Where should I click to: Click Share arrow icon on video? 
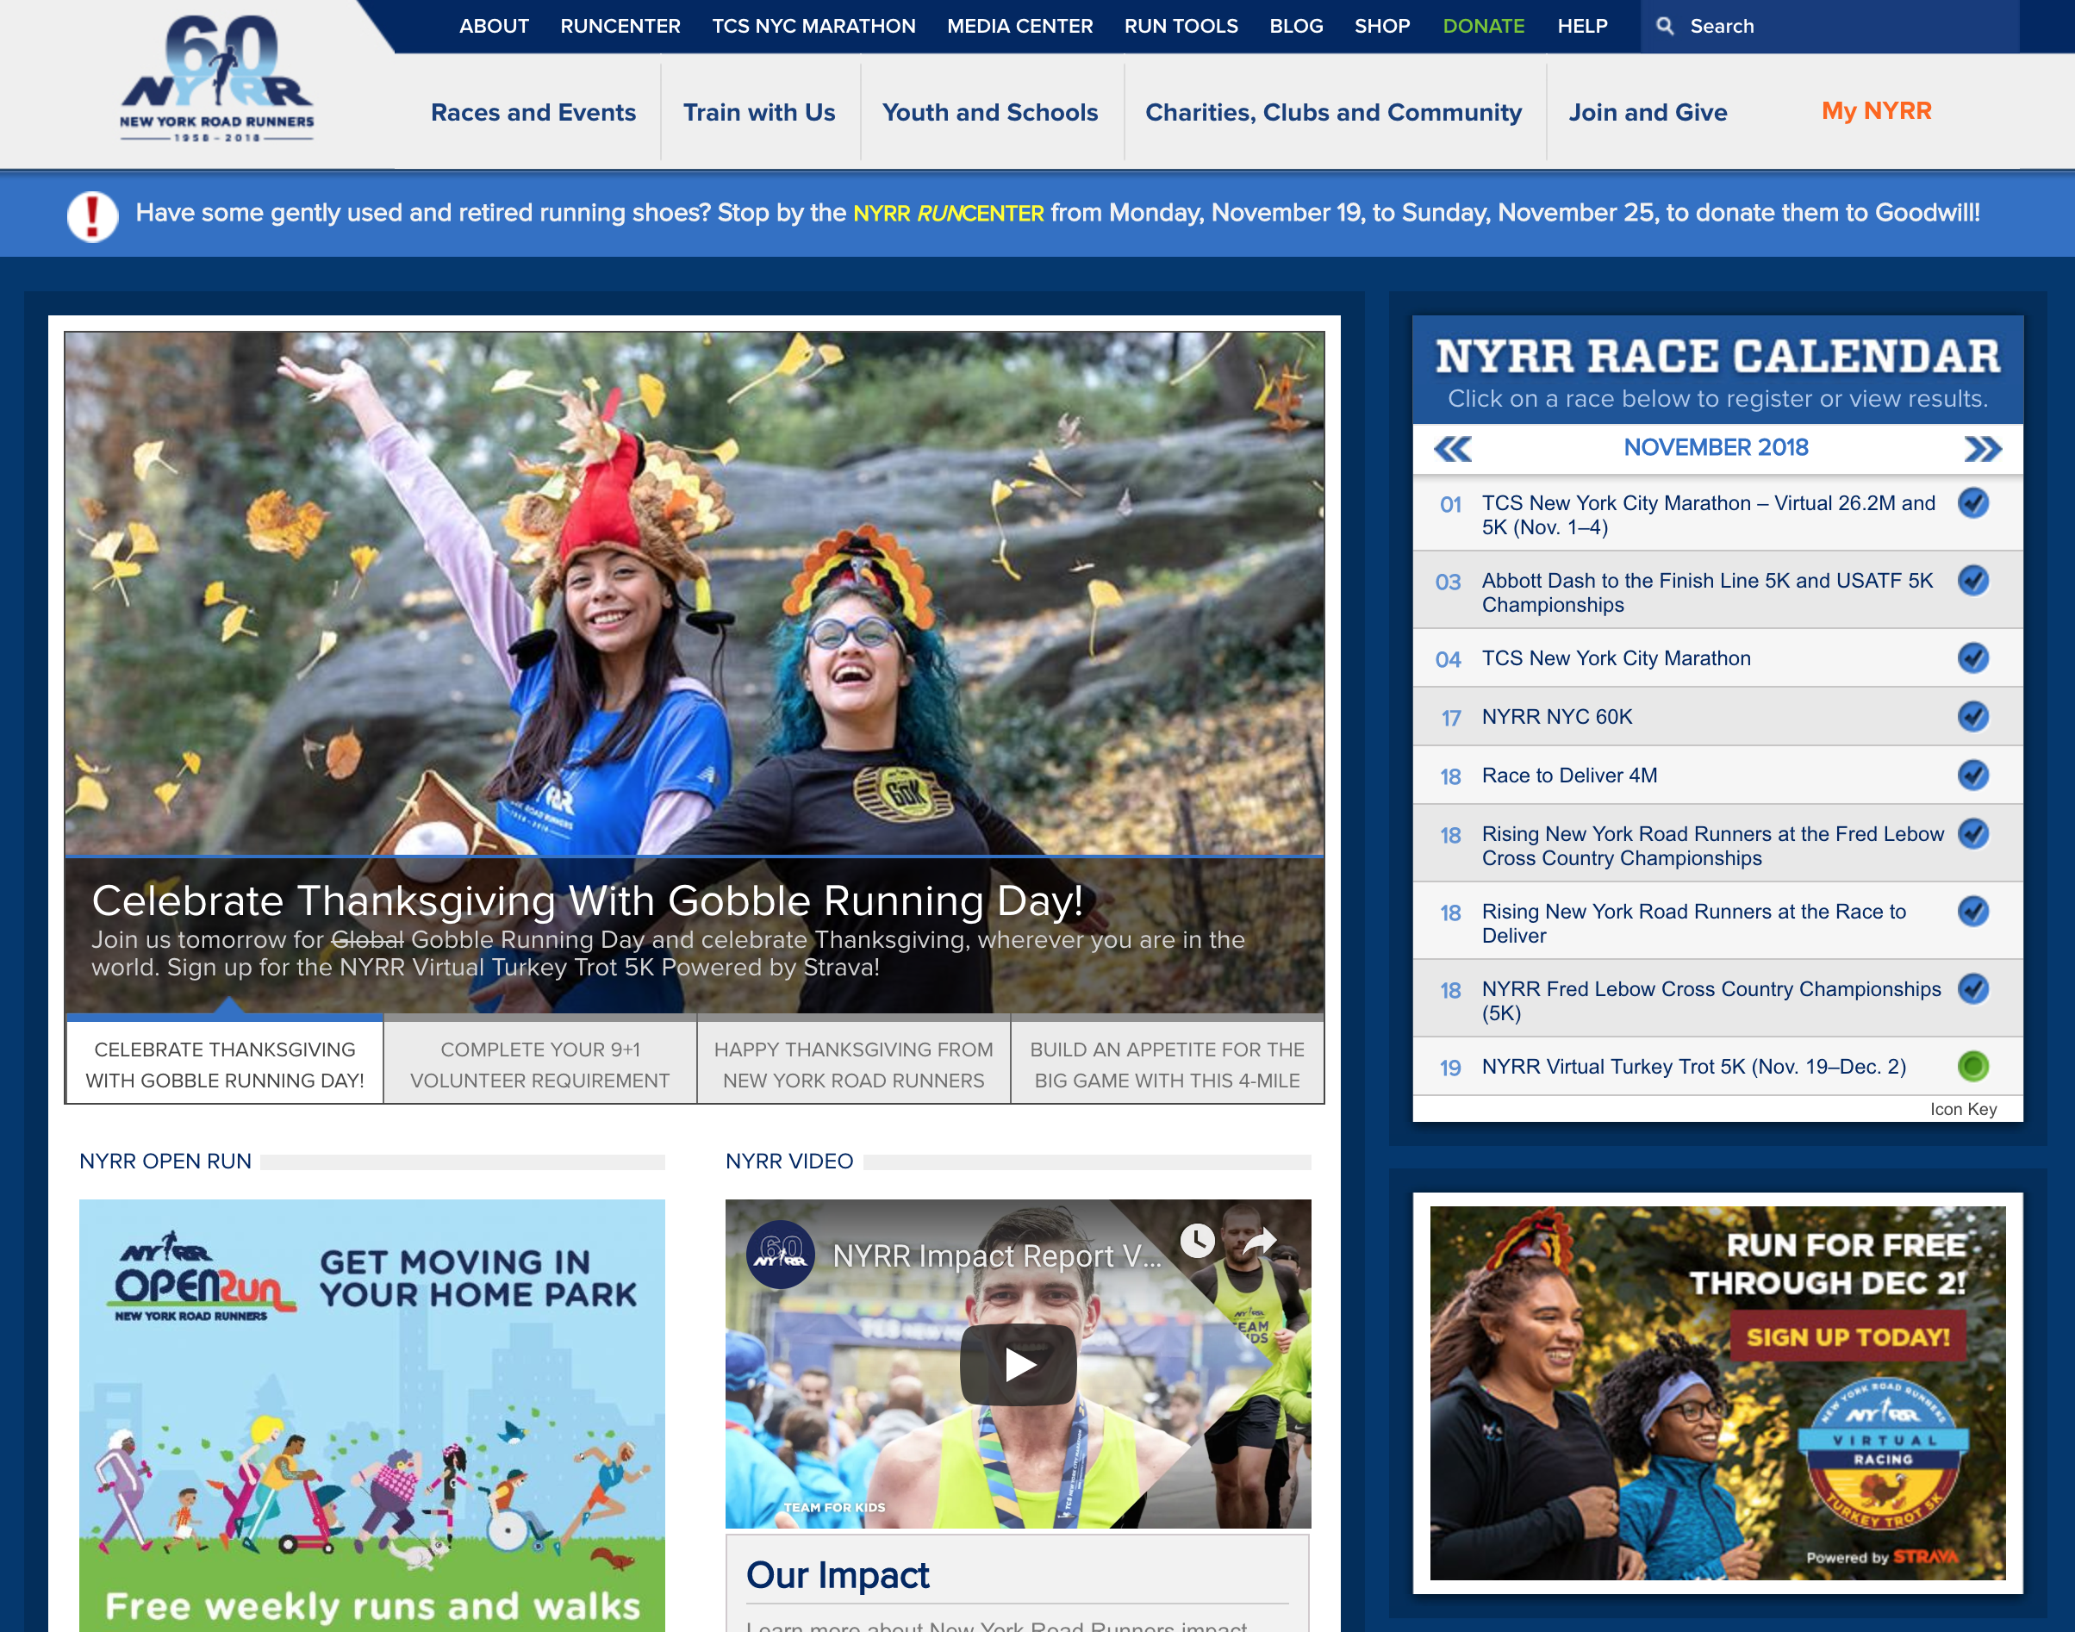coord(1260,1241)
